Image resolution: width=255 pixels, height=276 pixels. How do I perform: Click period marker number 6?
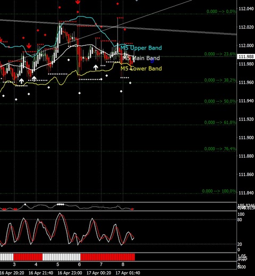[x=79, y=264]
